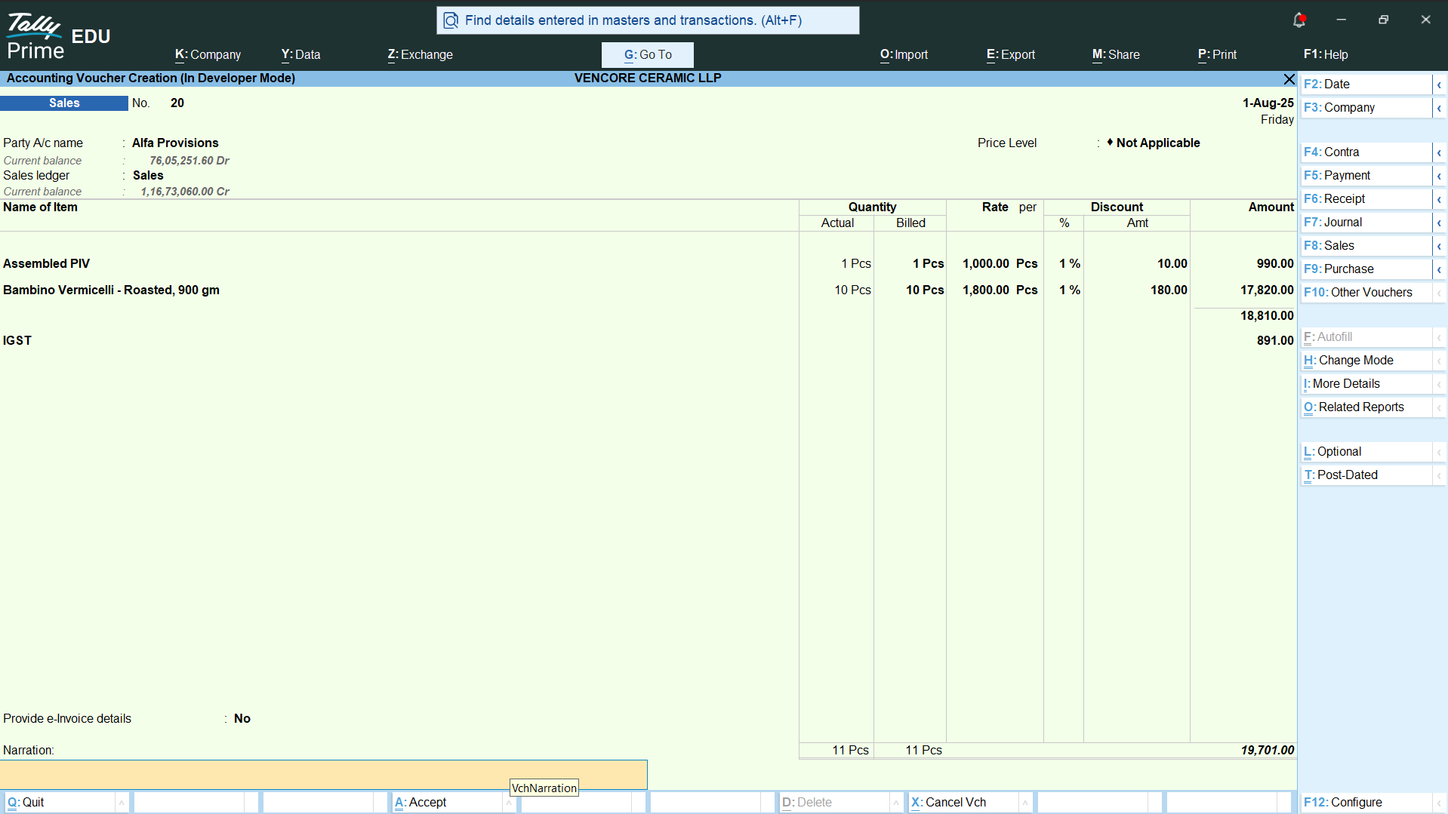Select the Assembled PIV item row
This screenshot has width=1448, height=814.
point(648,264)
